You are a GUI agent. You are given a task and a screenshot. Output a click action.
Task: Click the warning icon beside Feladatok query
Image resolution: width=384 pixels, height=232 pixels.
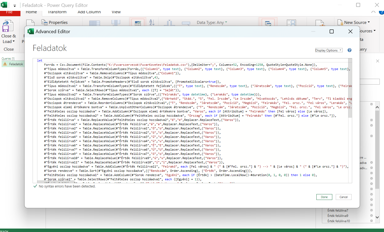tap(5, 64)
